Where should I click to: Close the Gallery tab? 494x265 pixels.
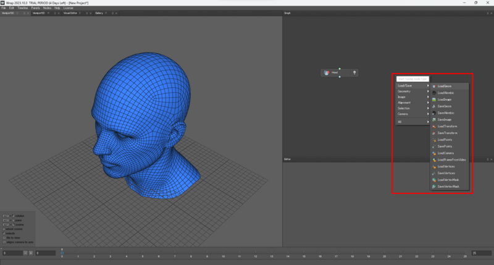[116, 13]
